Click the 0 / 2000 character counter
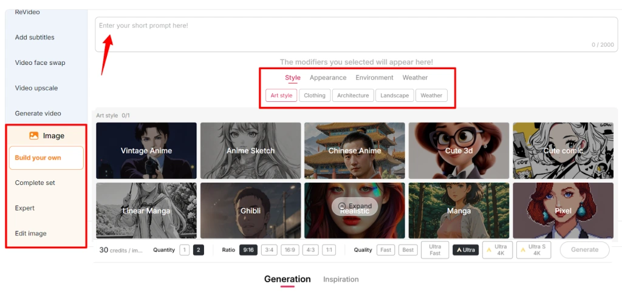This screenshot has height=307, width=622. point(603,45)
